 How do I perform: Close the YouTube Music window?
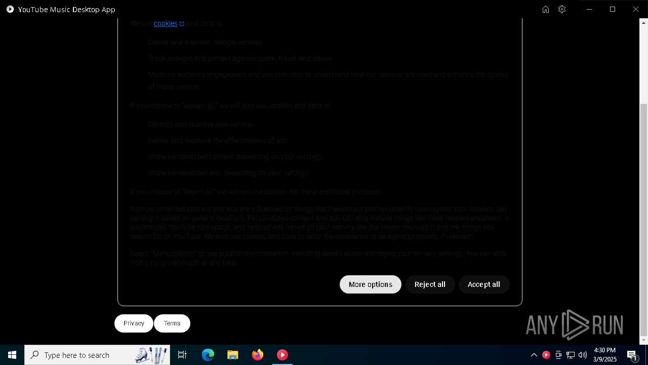pyautogui.click(x=636, y=9)
